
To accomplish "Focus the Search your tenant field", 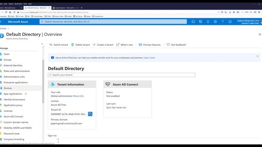I will tap(122, 75).
